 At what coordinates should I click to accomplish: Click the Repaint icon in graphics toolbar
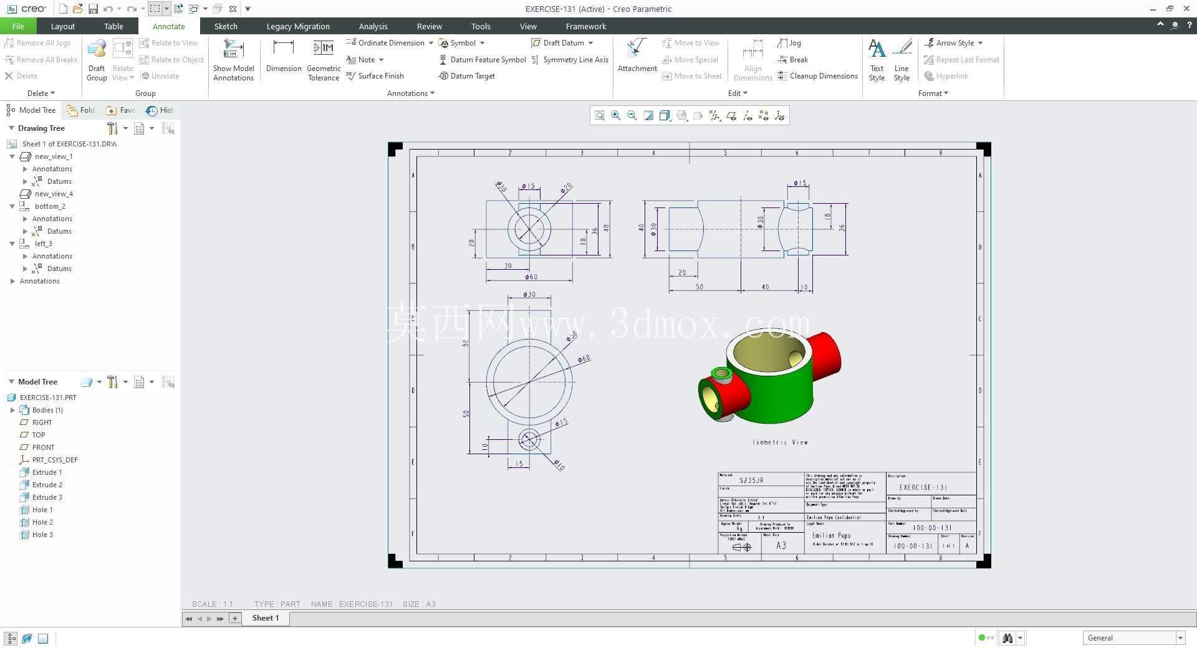click(x=648, y=115)
